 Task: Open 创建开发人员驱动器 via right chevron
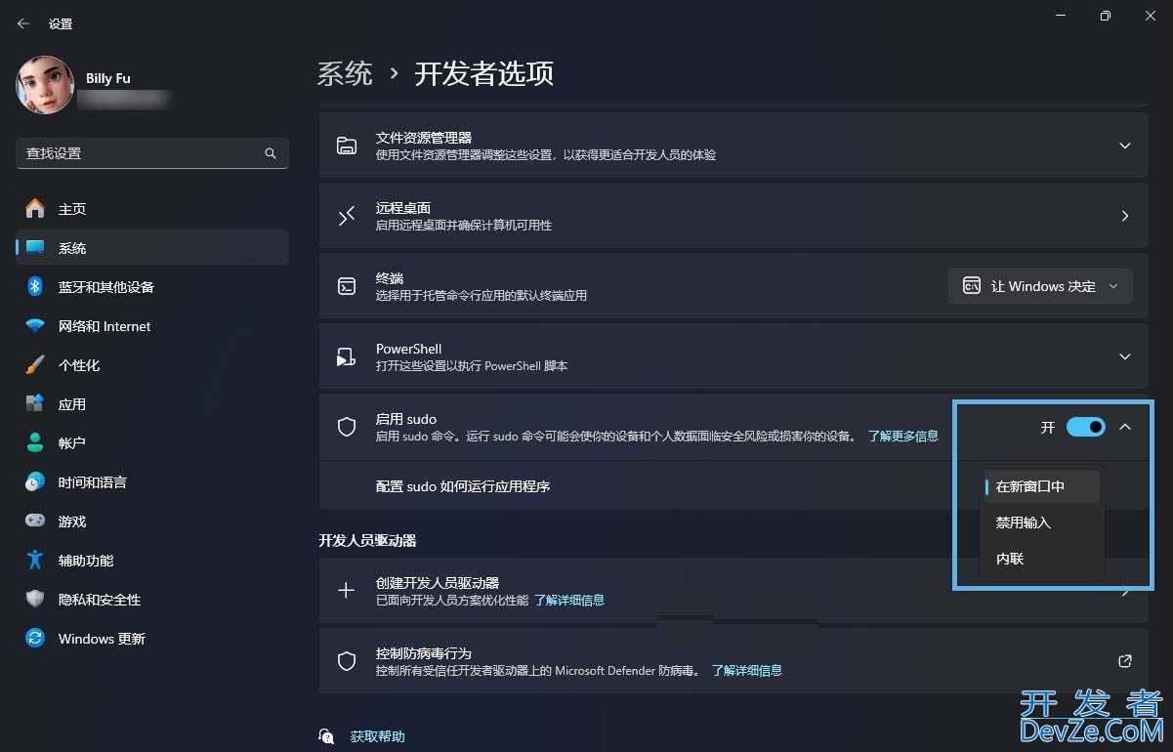click(1125, 591)
